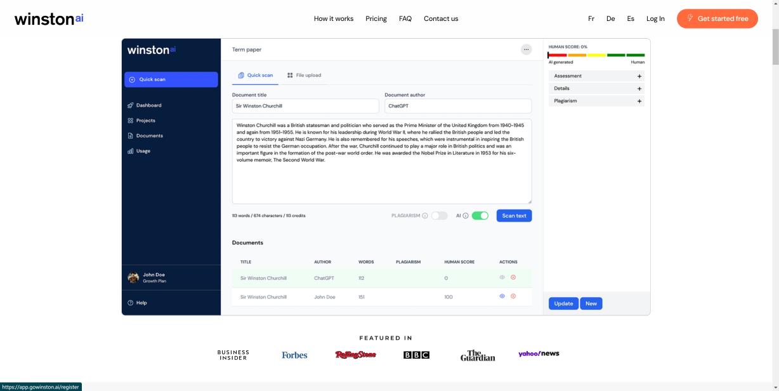Switch language to Fr
The height and width of the screenshot is (391, 779).
click(x=591, y=18)
